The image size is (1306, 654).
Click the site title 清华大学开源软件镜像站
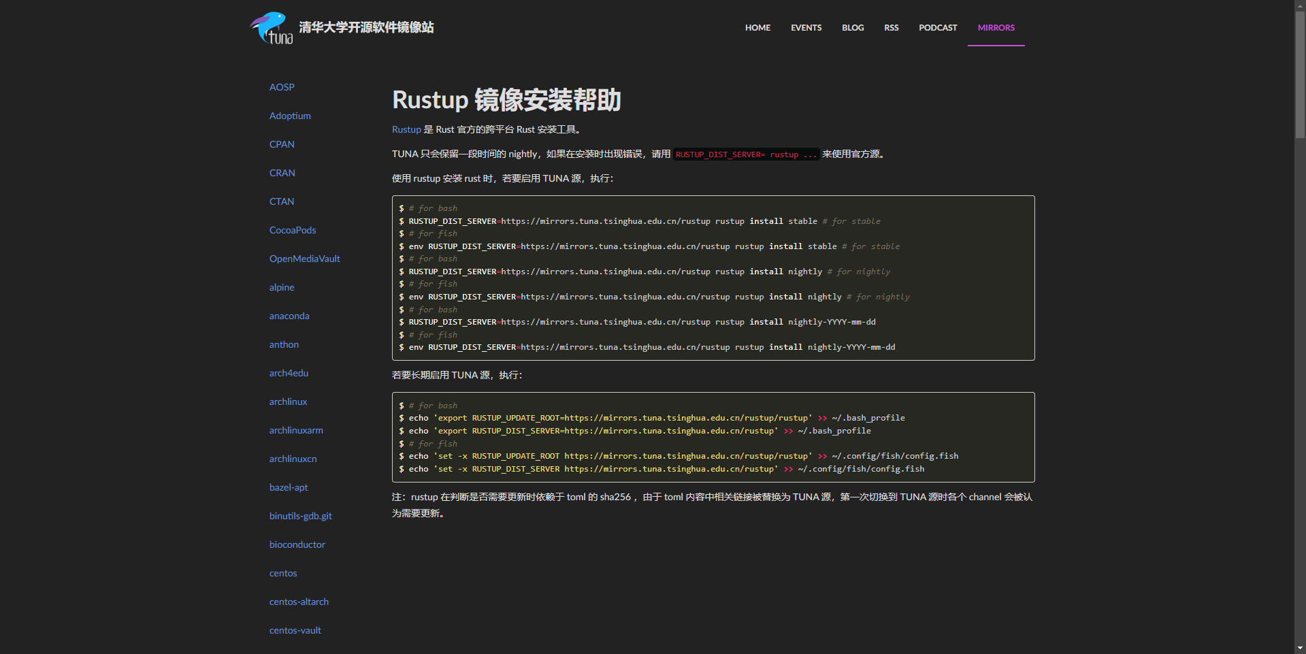(366, 27)
